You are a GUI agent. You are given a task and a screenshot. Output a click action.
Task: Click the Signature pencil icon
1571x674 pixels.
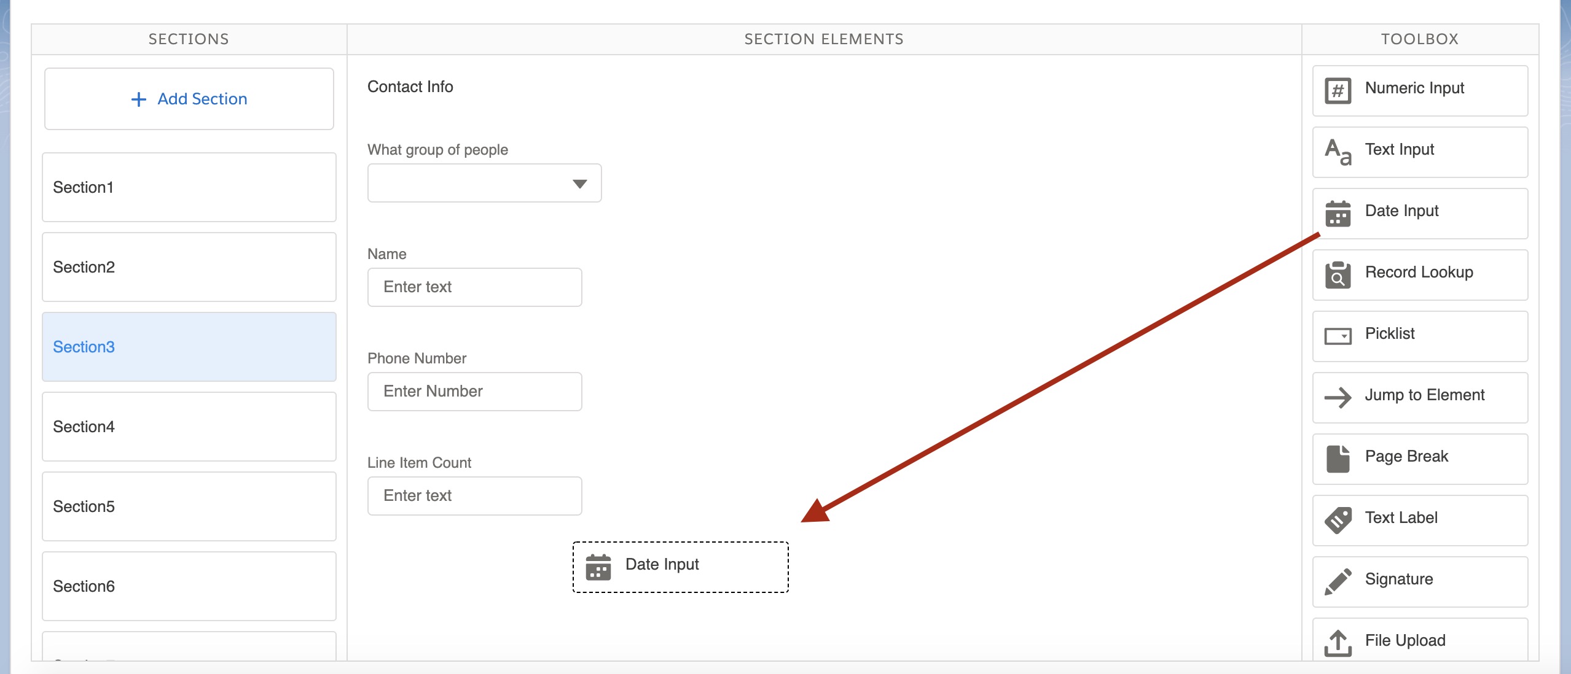[x=1338, y=581]
